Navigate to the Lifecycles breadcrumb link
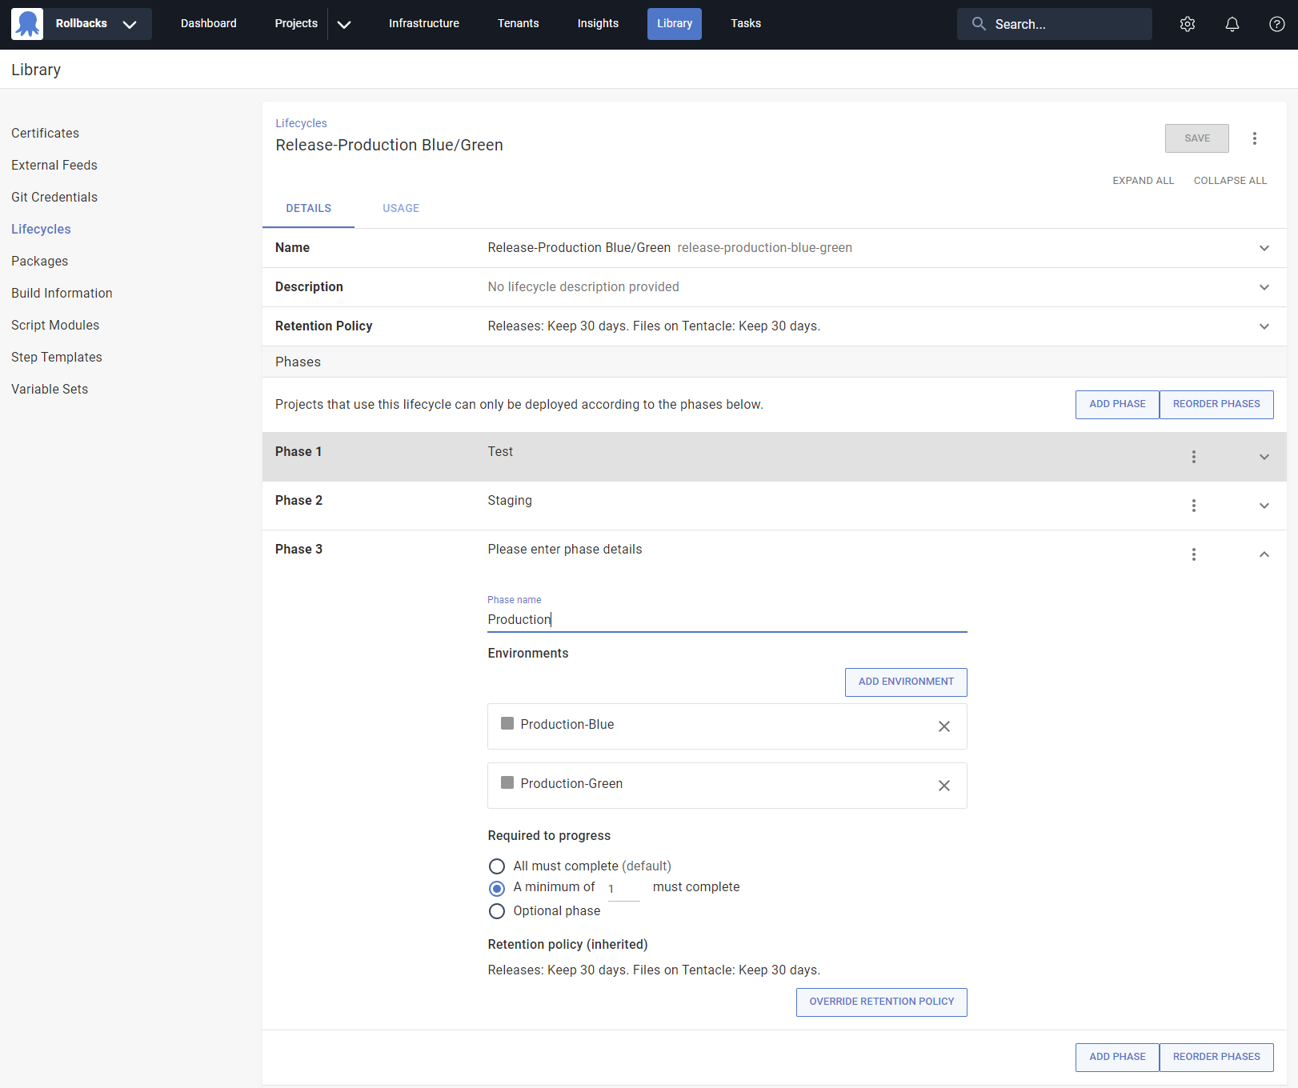 coord(300,123)
